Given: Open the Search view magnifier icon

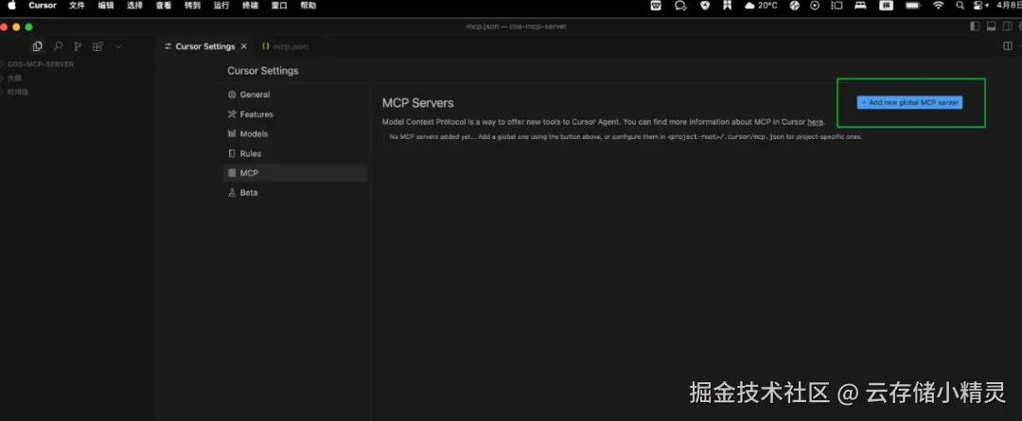Looking at the screenshot, I should coord(58,46).
